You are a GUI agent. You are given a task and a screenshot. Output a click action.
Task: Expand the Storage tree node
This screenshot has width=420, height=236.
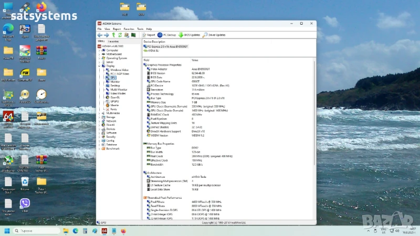100,117
